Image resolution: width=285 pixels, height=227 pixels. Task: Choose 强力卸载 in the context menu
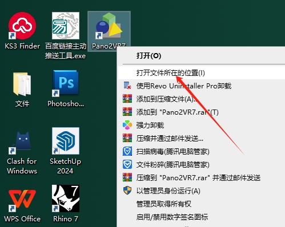tap(202, 125)
